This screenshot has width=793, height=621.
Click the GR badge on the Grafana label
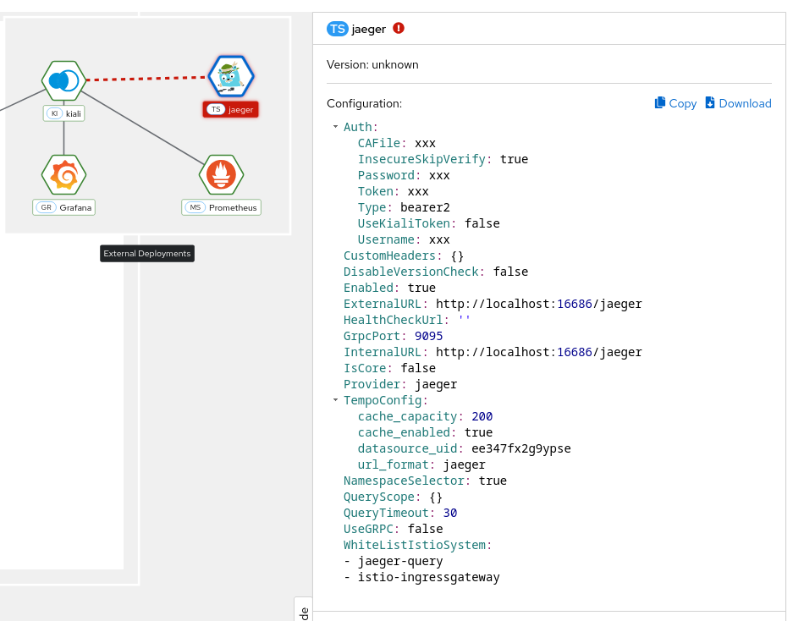tap(47, 207)
